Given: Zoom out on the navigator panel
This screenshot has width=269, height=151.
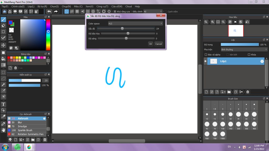Looking at the screenshot, I should pos(223,22).
